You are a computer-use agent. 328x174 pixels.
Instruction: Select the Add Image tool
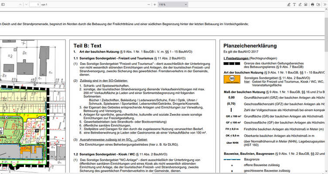[x=306, y=4]
